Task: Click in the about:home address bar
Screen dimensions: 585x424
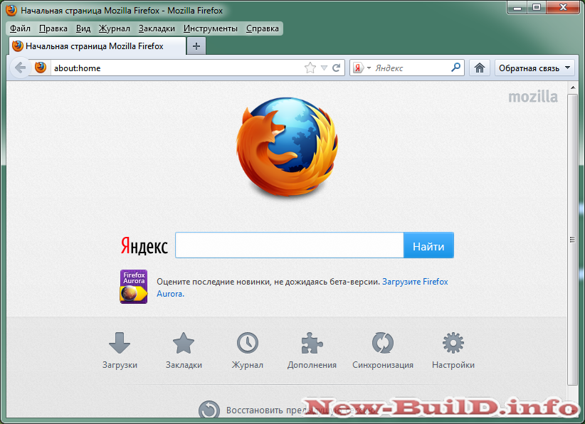Action: coord(175,68)
